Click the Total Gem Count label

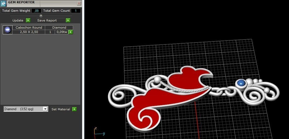tap(56, 11)
